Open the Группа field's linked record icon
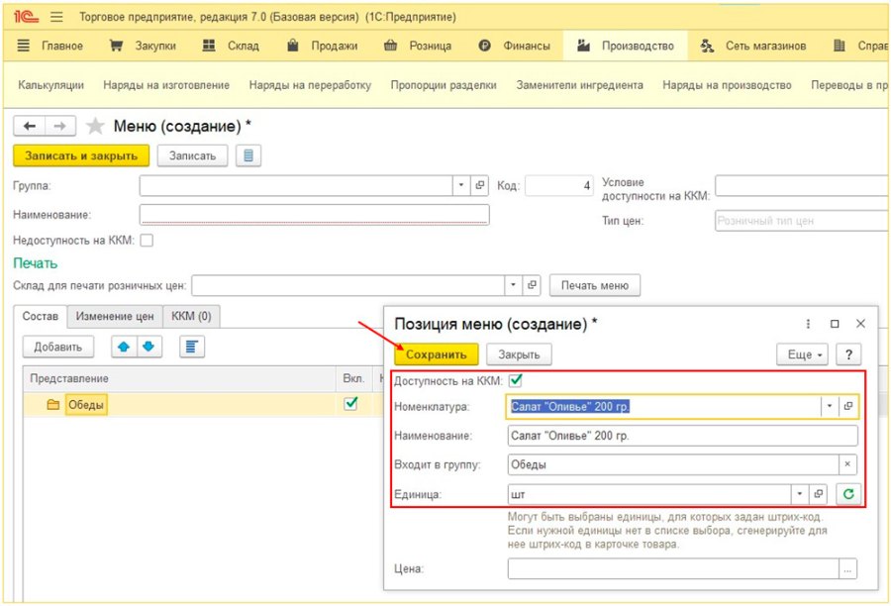This screenshot has width=891, height=606. point(479,185)
